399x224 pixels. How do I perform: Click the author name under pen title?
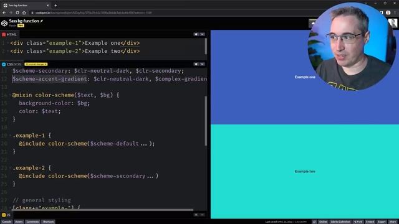point(12,26)
